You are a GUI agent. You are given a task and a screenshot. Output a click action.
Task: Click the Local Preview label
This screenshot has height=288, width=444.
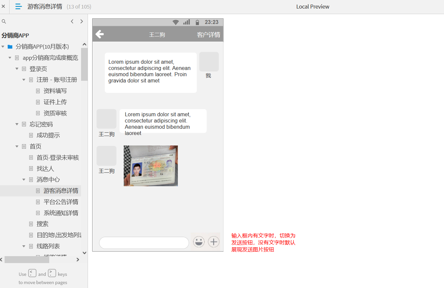click(313, 7)
